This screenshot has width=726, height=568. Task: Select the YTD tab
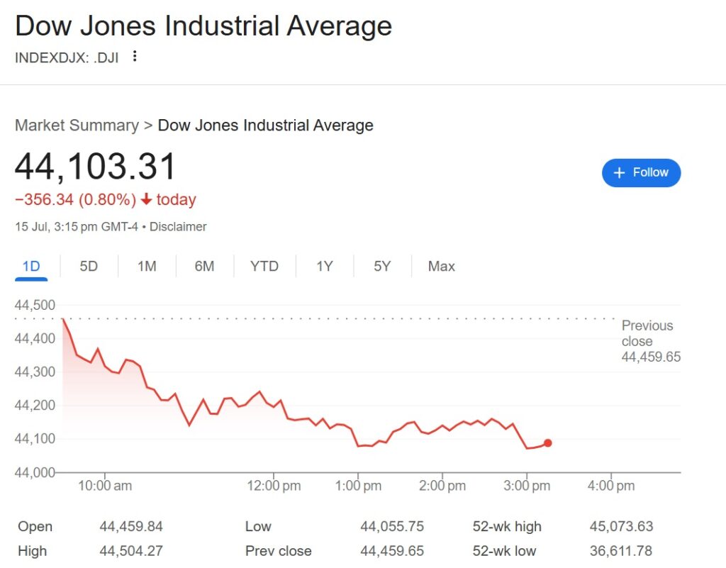(x=264, y=267)
